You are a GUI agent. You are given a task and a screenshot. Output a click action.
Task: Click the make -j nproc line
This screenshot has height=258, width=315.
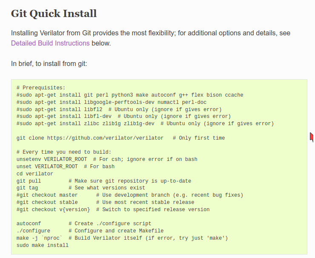122,238
